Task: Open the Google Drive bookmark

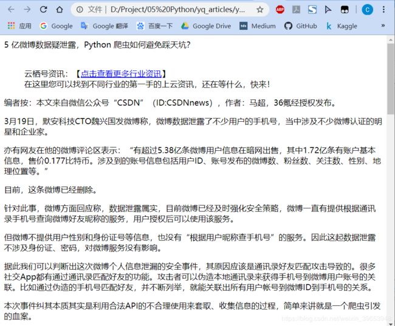Action: 206,26
